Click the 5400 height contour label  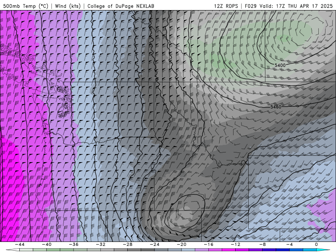point(280,65)
